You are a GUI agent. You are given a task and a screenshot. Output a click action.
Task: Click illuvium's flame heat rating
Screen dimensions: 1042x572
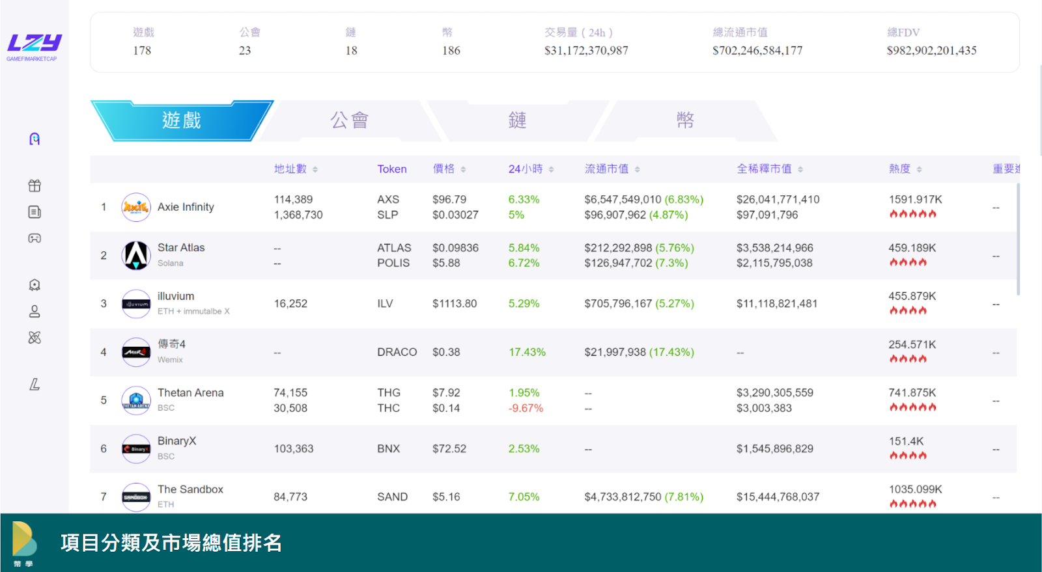(908, 310)
